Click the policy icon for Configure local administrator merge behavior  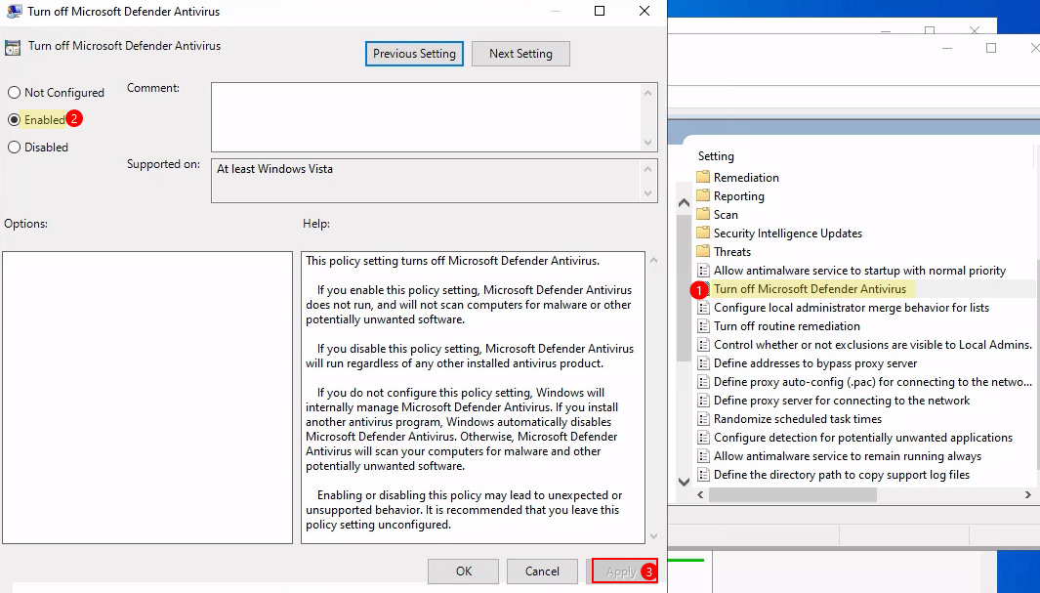click(703, 308)
